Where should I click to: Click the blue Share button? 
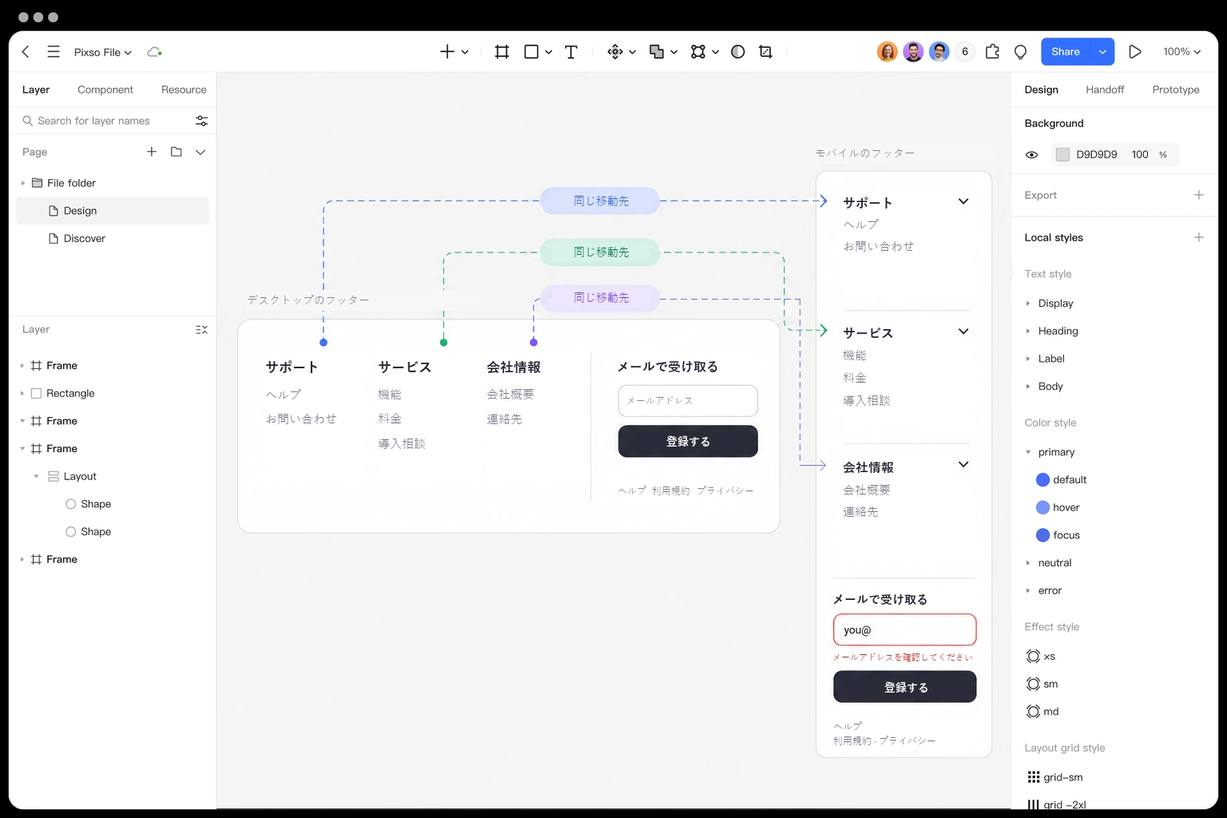pos(1066,52)
